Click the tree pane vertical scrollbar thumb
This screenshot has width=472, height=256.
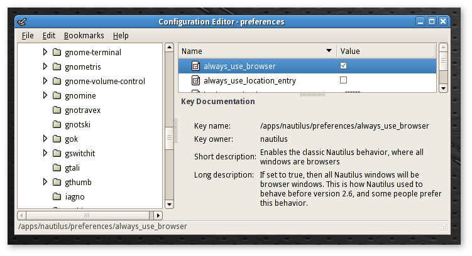170,138
